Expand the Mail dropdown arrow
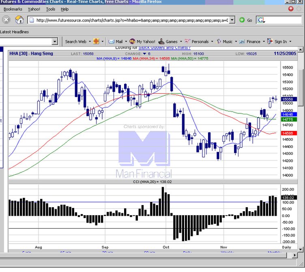The image size is (305, 272). 126,41
